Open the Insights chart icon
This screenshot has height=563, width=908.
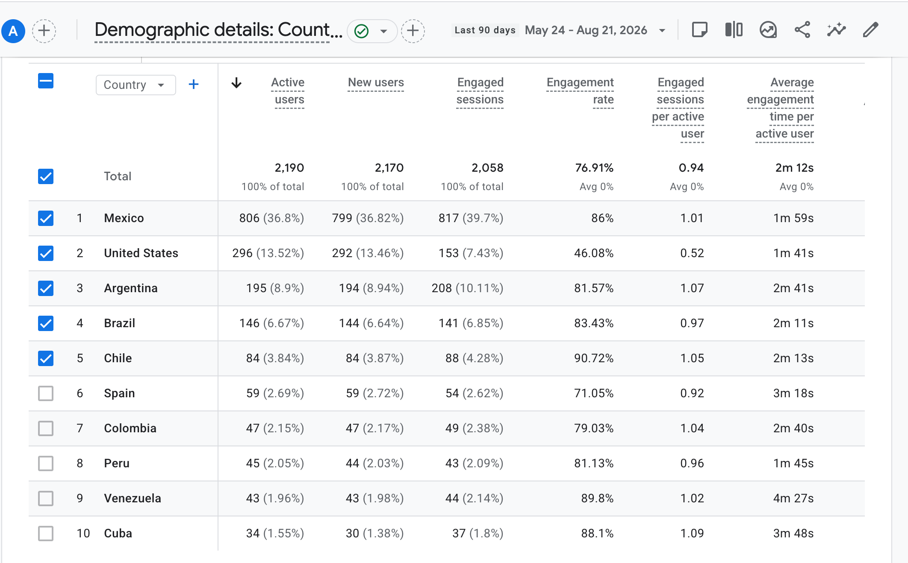click(x=768, y=30)
